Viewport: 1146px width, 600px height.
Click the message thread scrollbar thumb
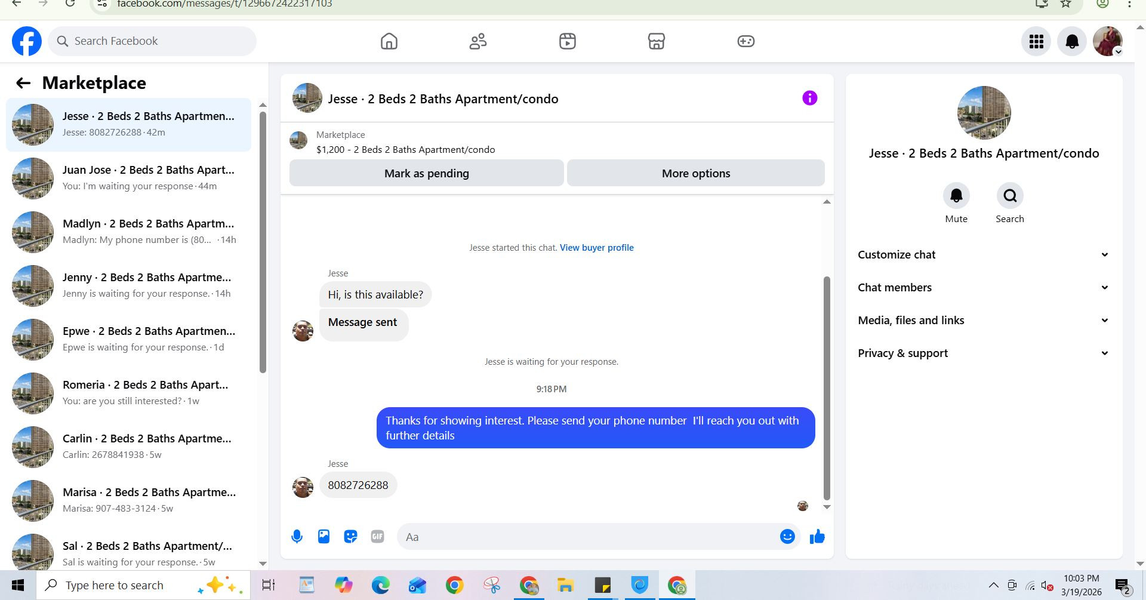pyautogui.click(x=827, y=388)
